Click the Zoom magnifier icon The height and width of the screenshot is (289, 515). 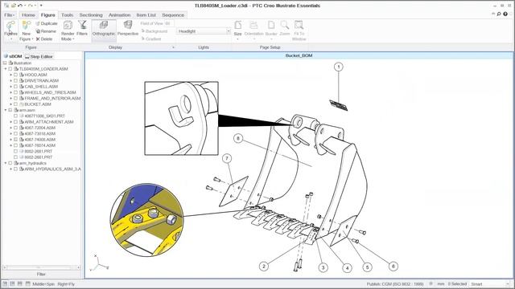tap(284, 26)
